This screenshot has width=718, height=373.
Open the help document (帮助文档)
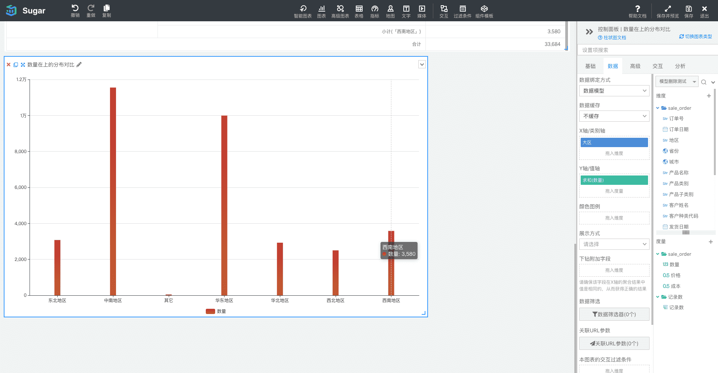pos(637,11)
